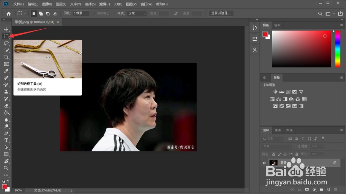Select the Clone Stamp tool
346x194 pixels.
click(6, 92)
